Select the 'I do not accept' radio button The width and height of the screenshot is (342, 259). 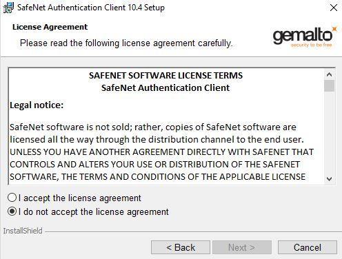click(x=12, y=211)
